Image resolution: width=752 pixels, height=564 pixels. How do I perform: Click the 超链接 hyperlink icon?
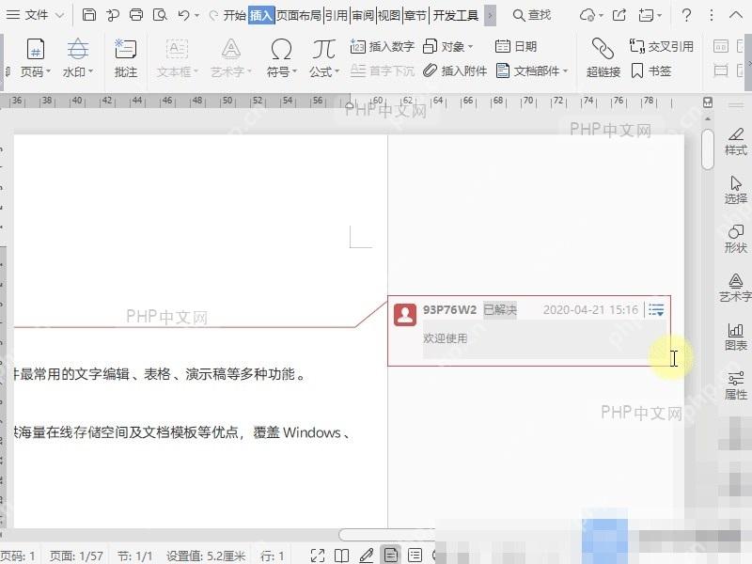[x=603, y=58]
